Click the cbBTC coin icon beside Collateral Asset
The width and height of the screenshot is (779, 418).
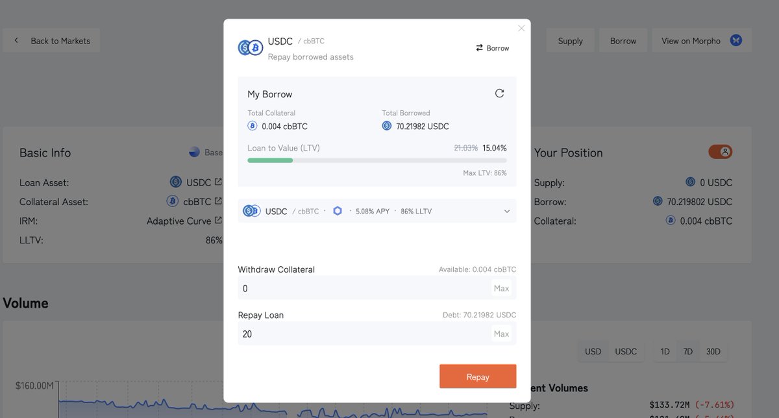172,201
